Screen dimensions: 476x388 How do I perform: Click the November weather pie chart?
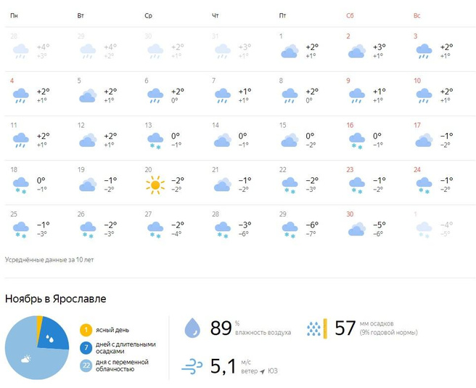click(36, 347)
